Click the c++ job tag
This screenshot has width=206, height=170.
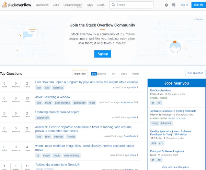click(161, 143)
